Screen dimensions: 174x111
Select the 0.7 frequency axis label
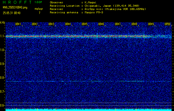pos(2,92)
